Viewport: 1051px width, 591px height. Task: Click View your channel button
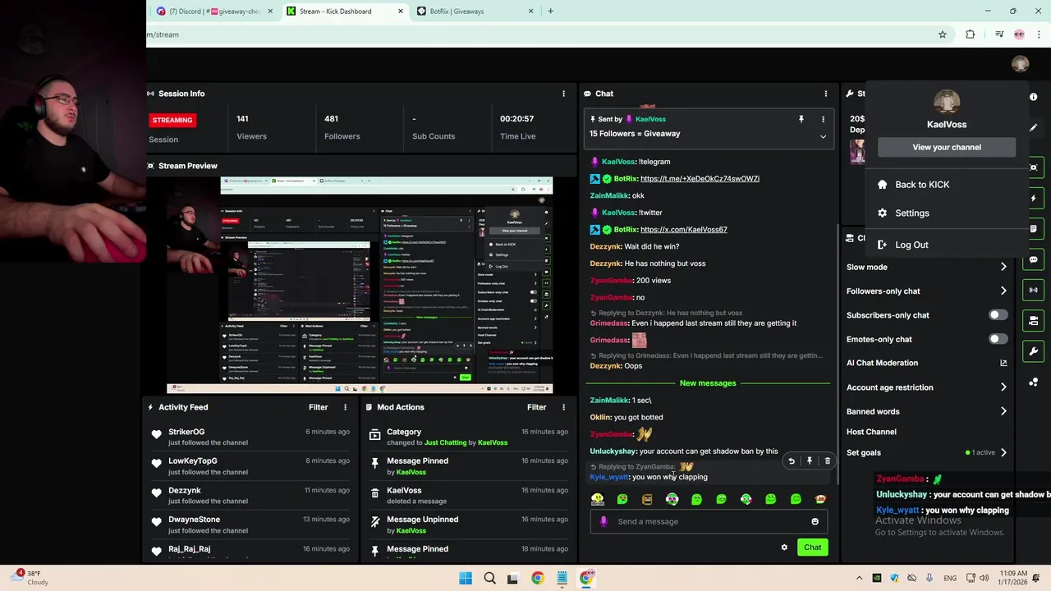(947, 147)
